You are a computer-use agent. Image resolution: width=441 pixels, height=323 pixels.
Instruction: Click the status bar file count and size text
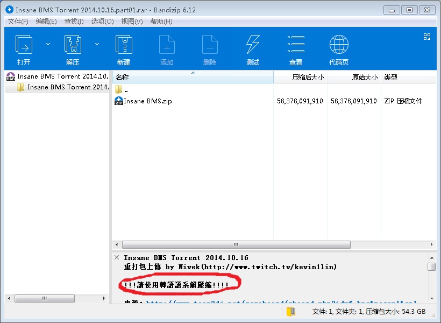coord(369,312)
